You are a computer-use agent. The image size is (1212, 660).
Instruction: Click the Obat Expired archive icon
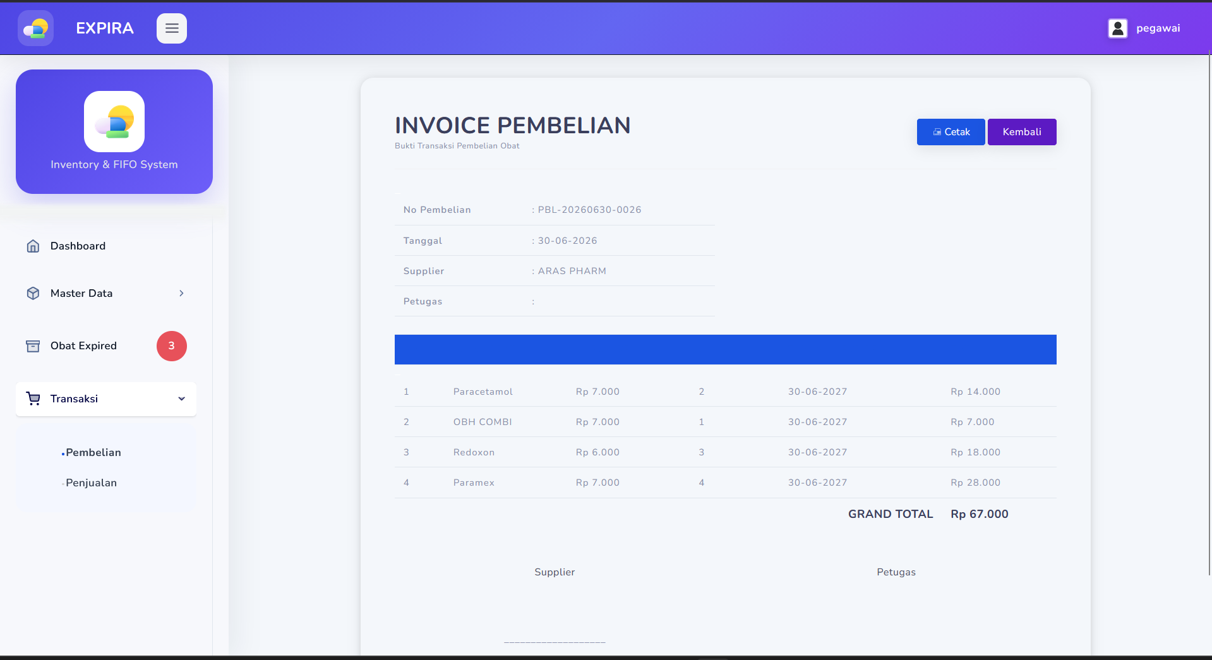point(33,346)
